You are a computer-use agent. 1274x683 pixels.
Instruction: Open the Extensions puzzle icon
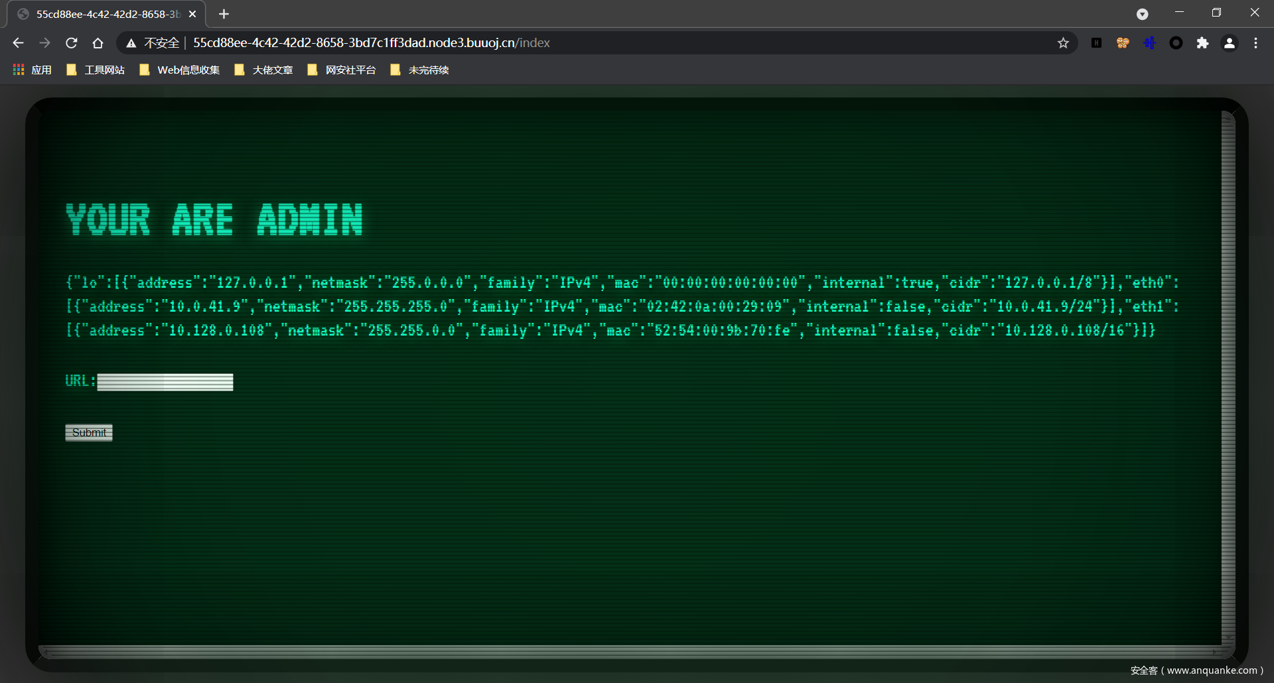(1202, 43)
